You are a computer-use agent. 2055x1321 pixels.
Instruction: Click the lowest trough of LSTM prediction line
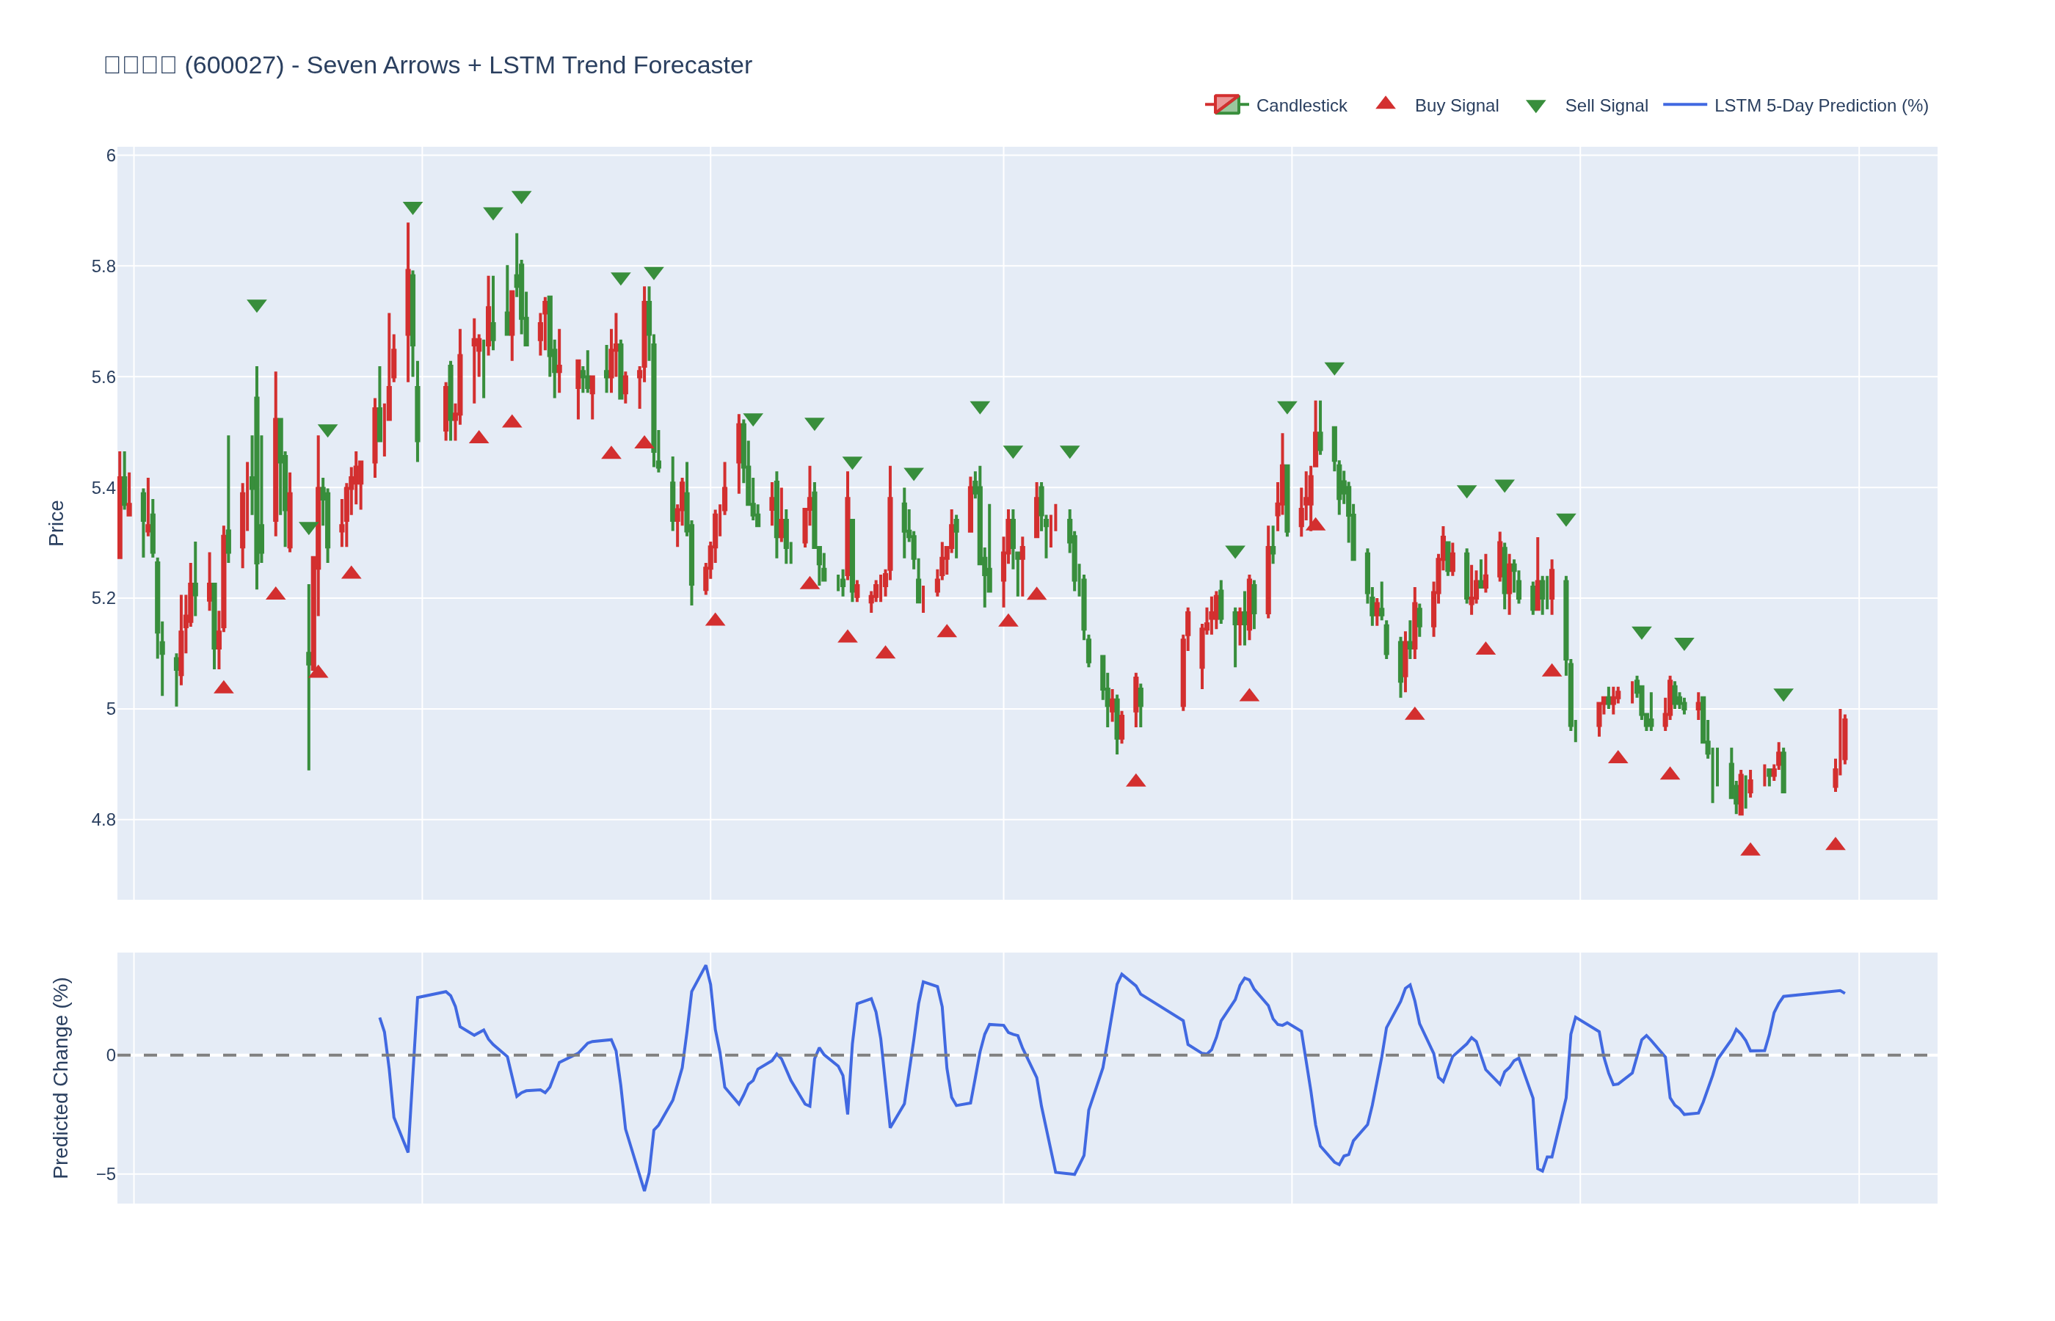click(644, 1189)
